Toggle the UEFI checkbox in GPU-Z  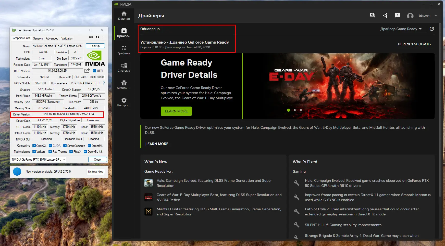[95, 71]
